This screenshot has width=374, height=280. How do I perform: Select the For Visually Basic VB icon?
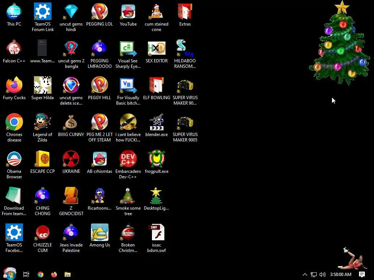coord(128,91)
